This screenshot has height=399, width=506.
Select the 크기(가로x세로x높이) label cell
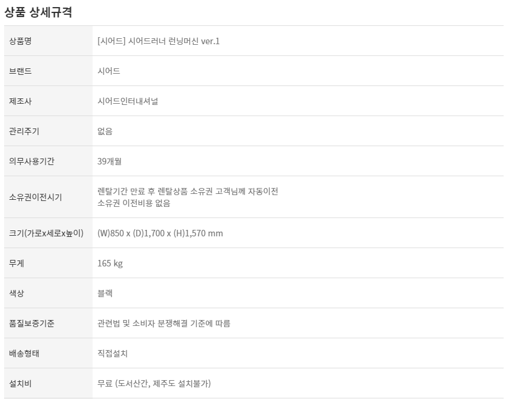click(46, 233)
